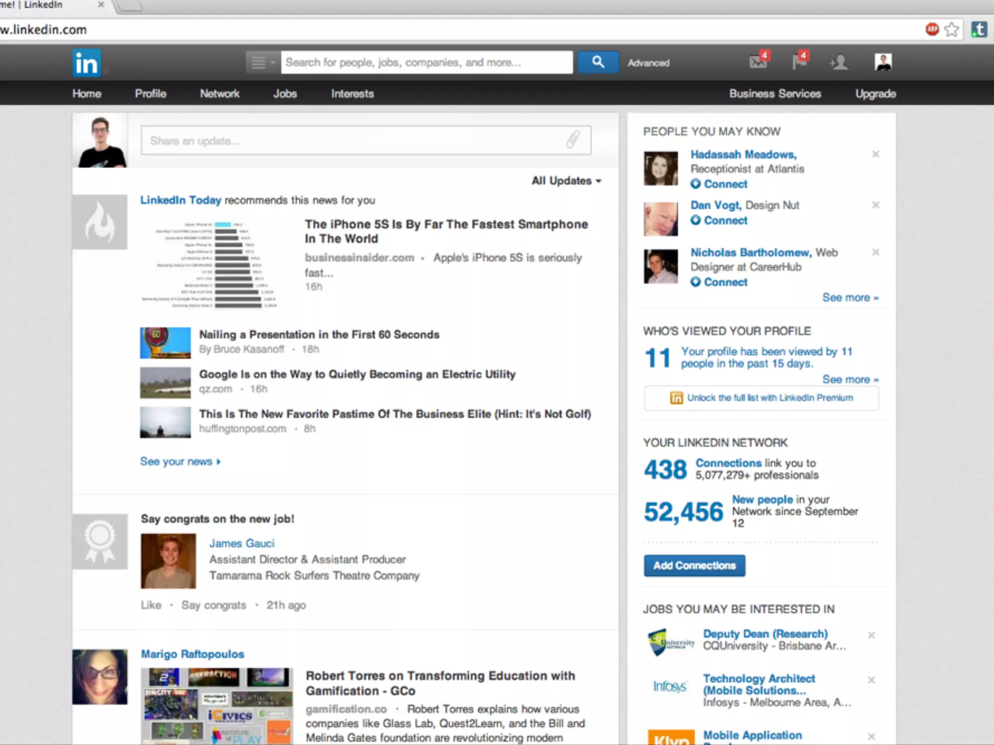Click the blue search magnifier button
Viewport: 994px width, 745px height.
598,62
